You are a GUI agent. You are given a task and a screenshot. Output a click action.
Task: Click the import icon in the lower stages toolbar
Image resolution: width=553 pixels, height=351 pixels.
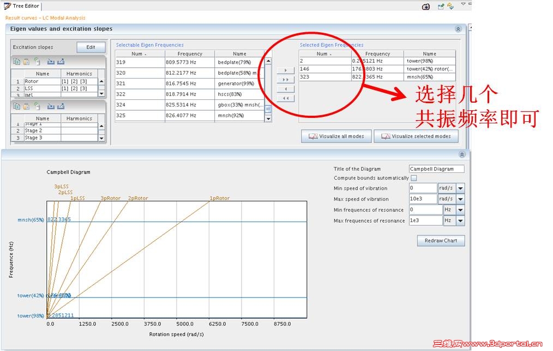(x=51, y=106)
